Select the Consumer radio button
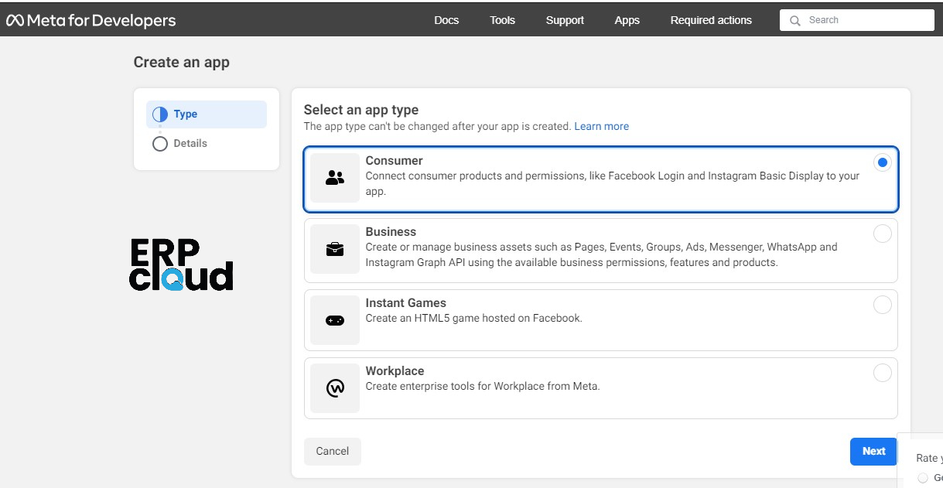The height and width of the screenshot is (488, 943). [x=883, y=162]
